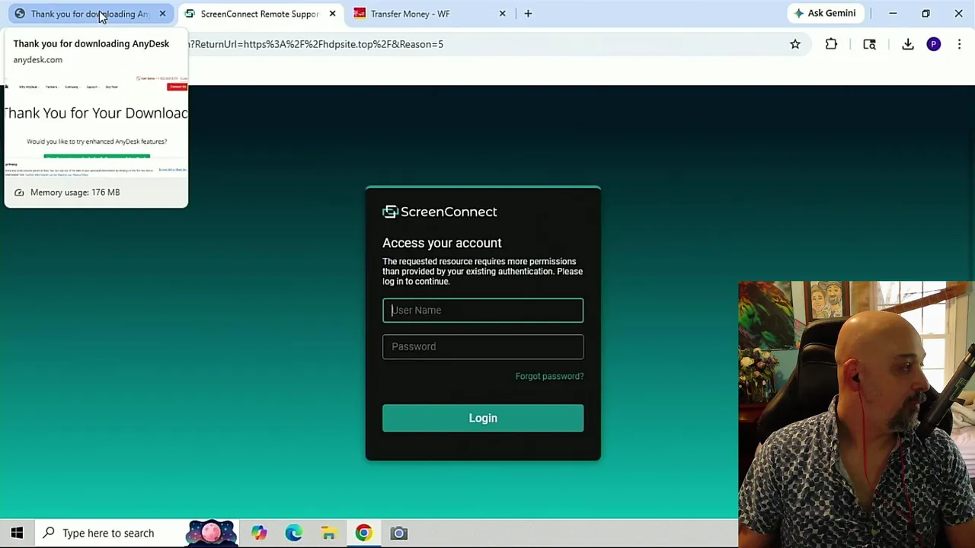Click the User Name field

pos(483,310)
